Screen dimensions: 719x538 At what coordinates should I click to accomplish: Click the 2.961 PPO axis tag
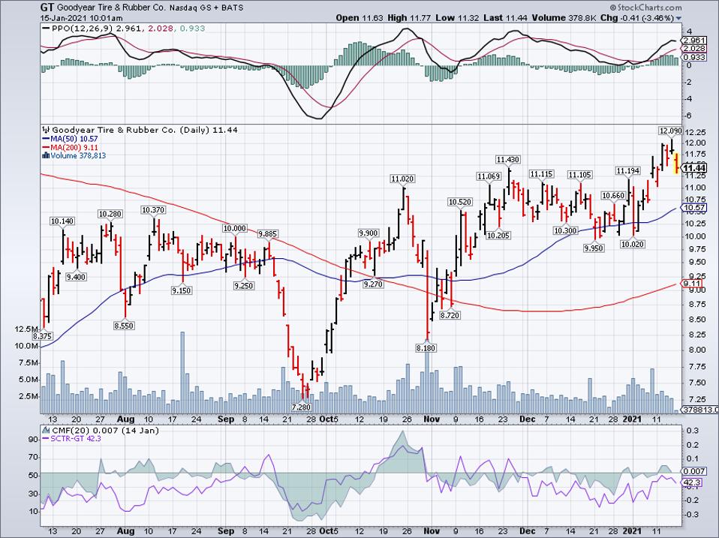[693, 41]
